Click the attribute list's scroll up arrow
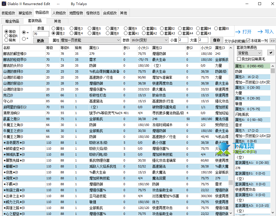 pyautogui.click(x=273, y=66)
